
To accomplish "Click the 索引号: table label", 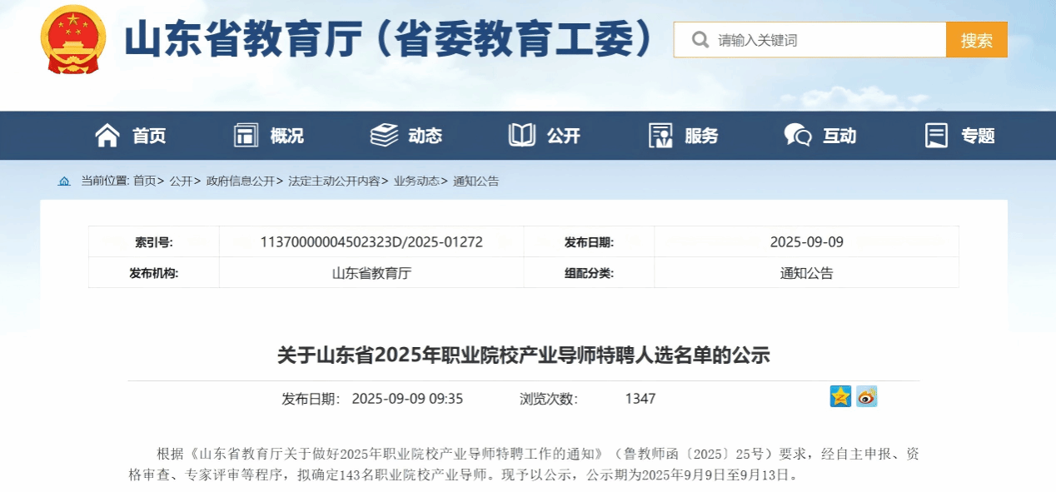I will [154, 242].
